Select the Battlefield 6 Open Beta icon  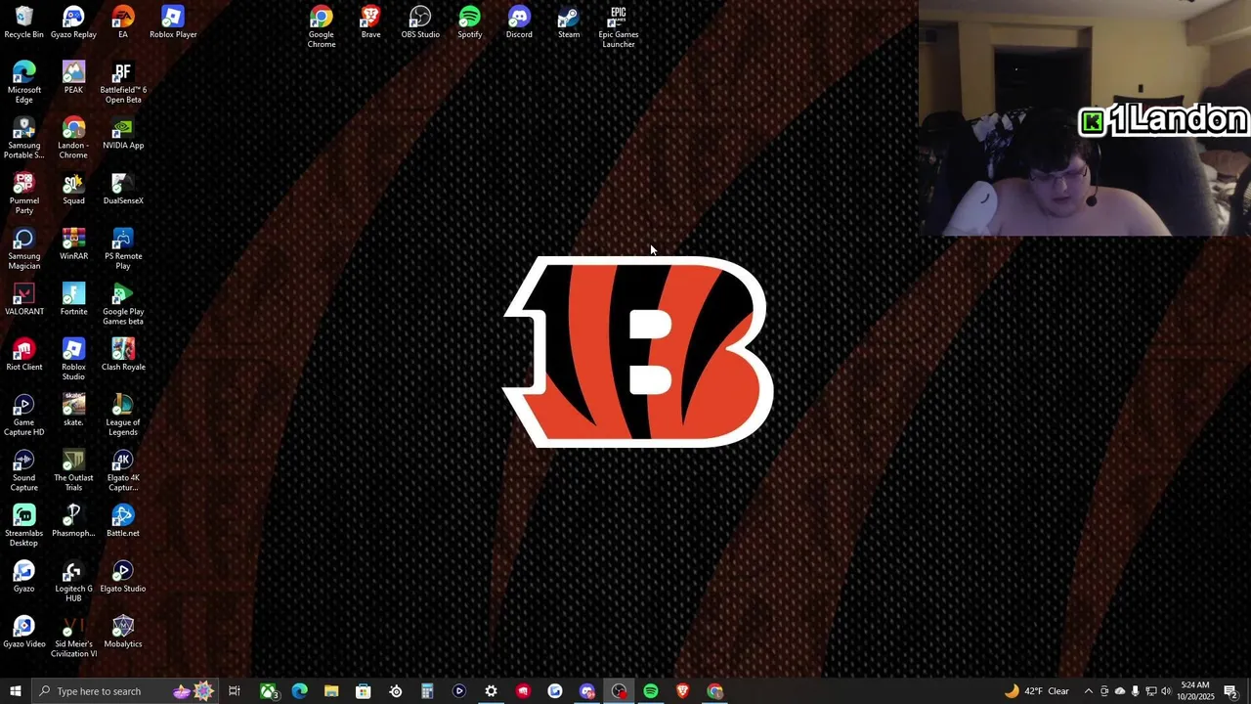point(123,83)
